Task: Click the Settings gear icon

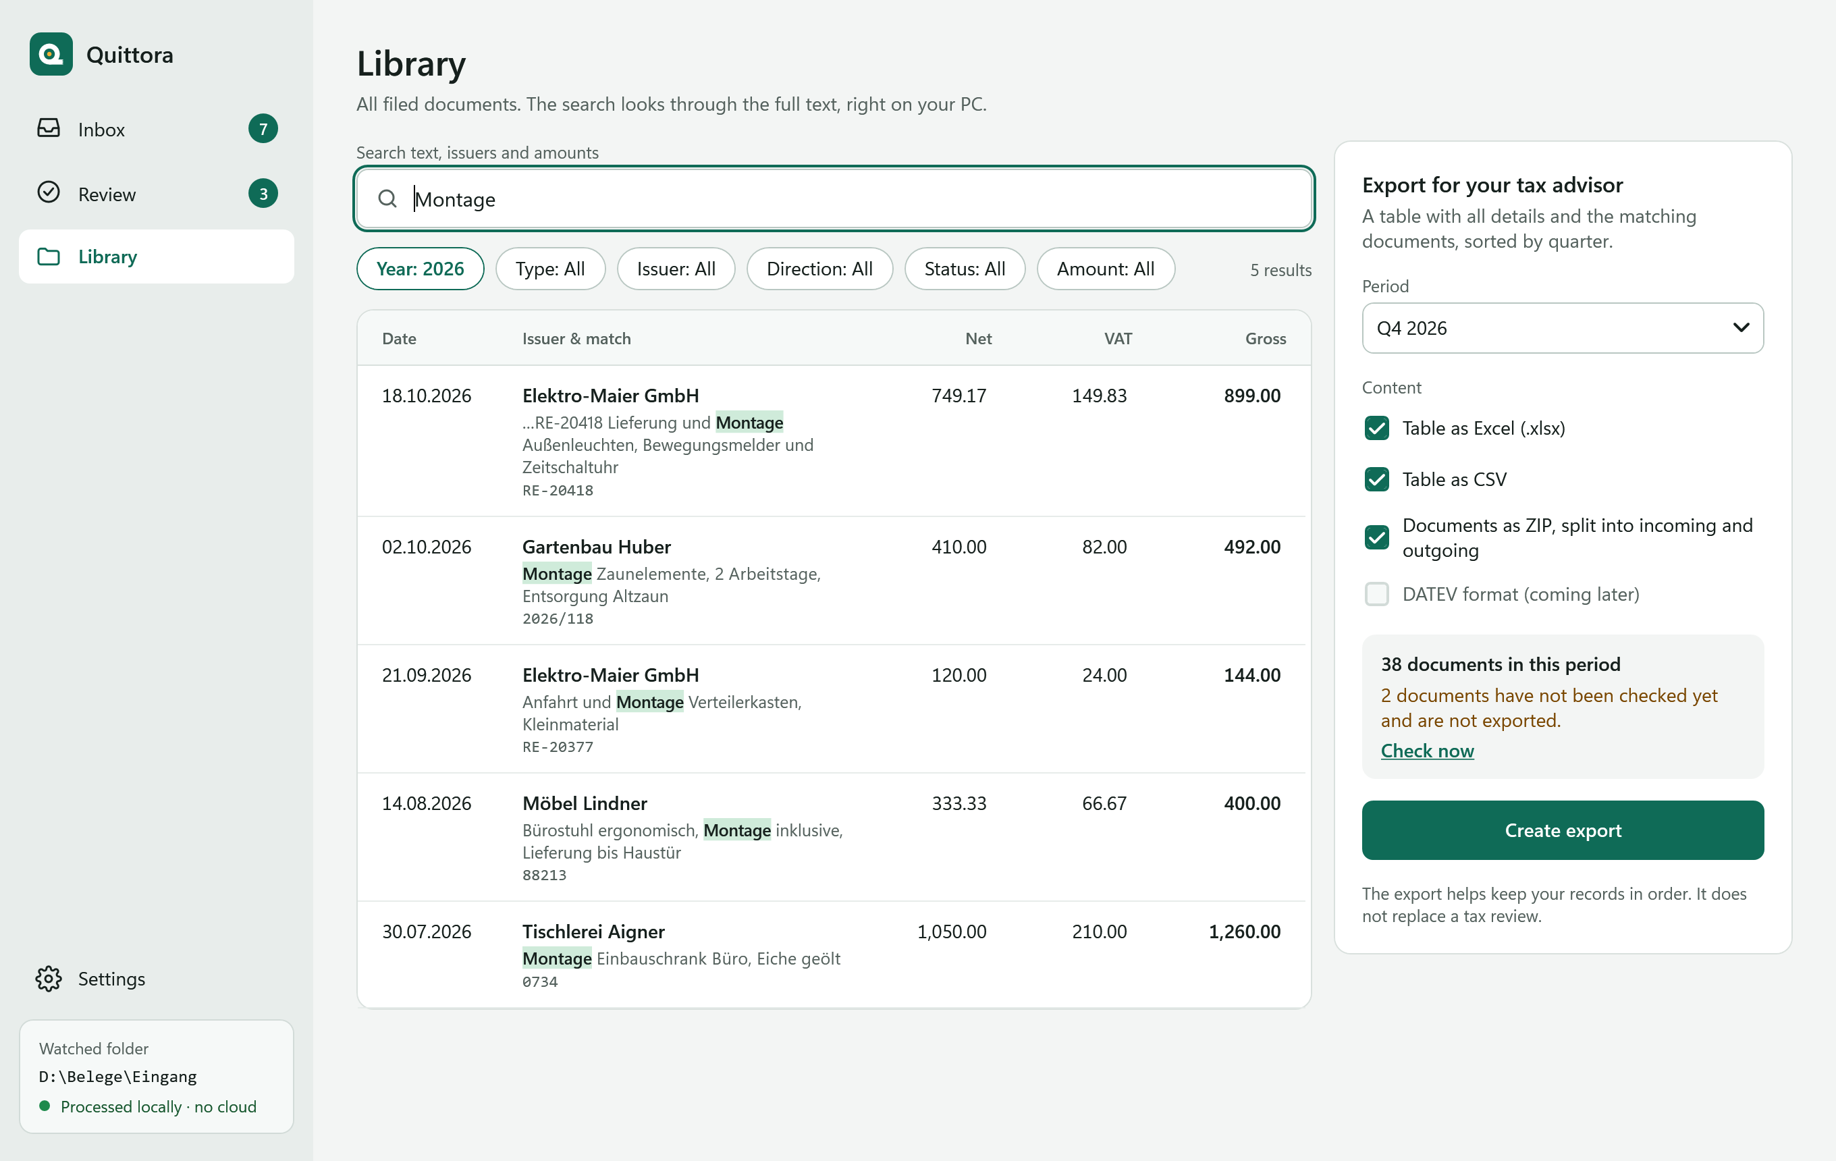Action: pyautogui.click(x=49, y=979)
